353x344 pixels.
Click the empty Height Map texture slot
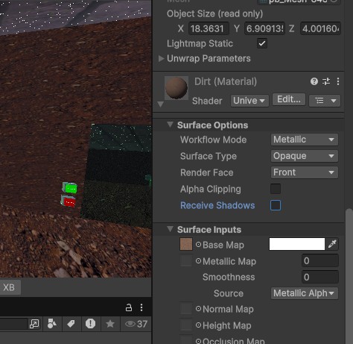click(186, 325)
